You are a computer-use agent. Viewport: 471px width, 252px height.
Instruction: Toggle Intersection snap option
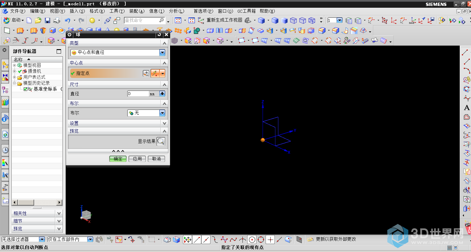(x=242, y=240)
